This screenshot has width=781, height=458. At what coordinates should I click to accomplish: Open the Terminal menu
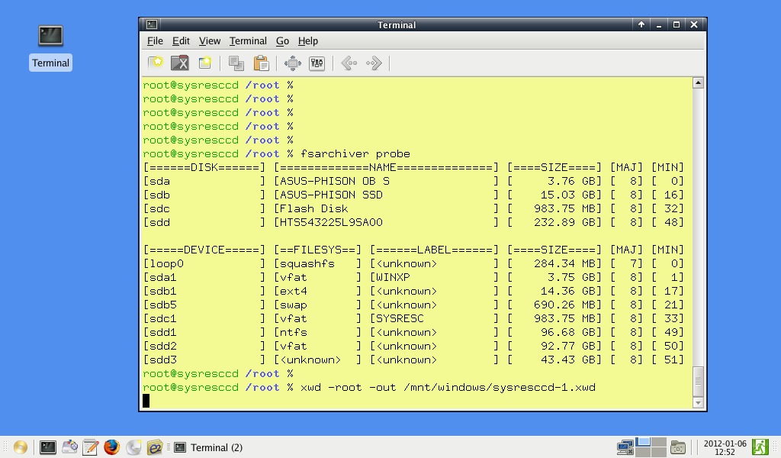point(248,41)
